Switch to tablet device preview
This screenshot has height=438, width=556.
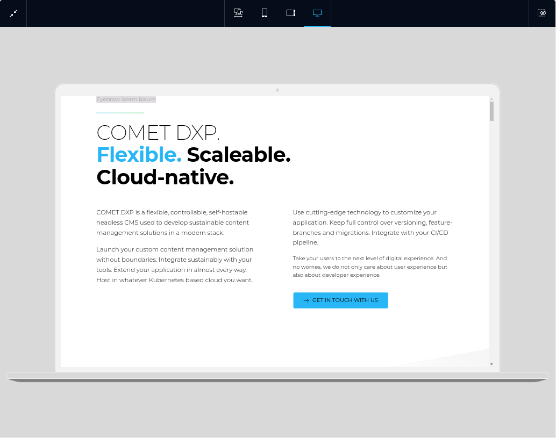pyautogui.click(x=290, y=12)
